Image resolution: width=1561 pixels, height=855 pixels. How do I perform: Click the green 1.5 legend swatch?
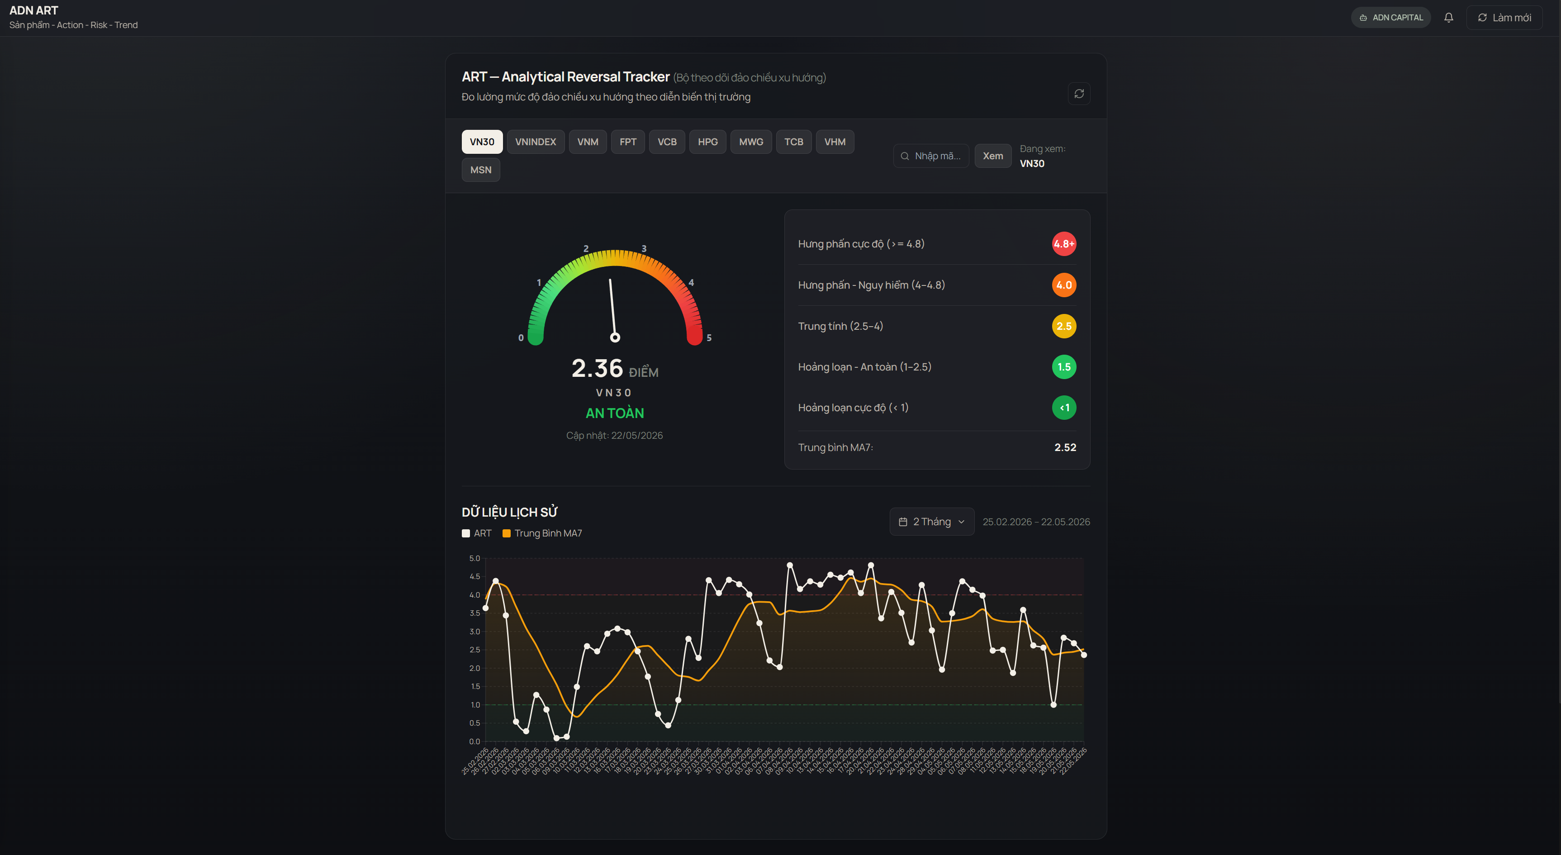(1063, 366)
